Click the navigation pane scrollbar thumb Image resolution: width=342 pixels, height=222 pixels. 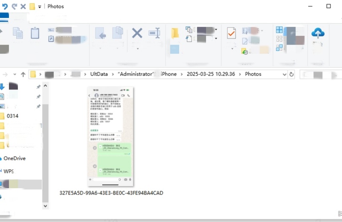pyautogui.click(x=45, y=153)
